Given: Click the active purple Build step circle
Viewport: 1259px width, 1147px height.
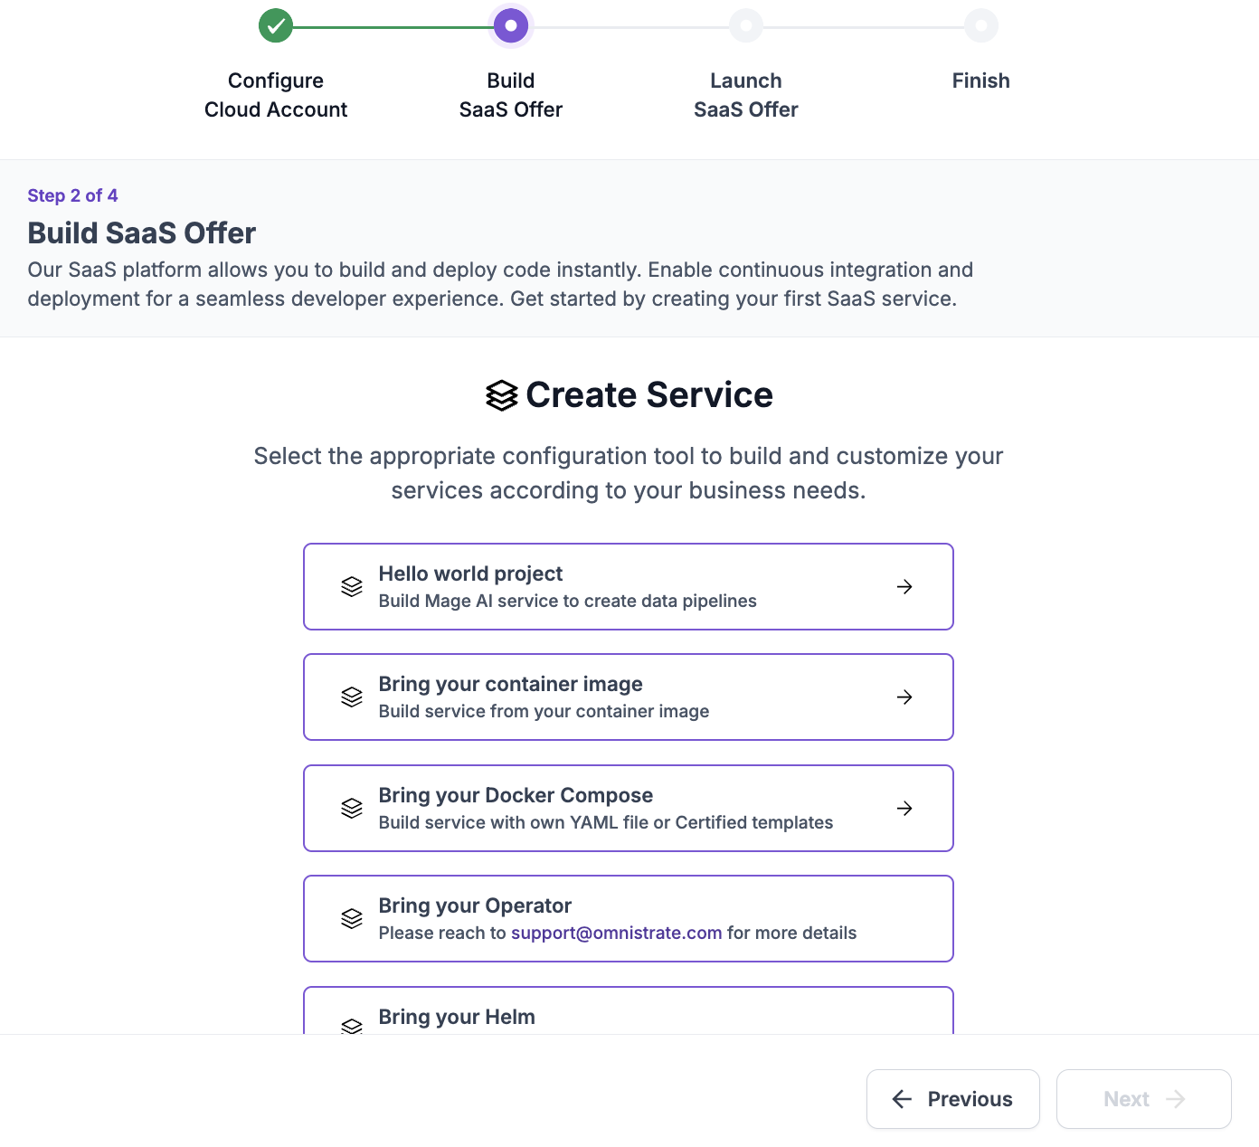Looking at the screenshot, I should click(511, 25).
